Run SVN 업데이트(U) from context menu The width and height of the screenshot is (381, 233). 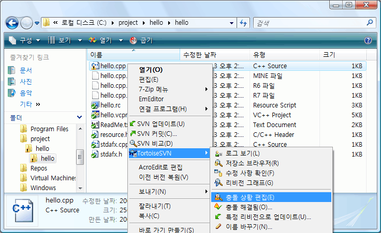coord(160,124)
